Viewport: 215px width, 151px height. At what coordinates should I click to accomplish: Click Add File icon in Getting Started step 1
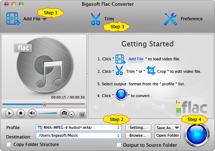click(x=120, y=59)
